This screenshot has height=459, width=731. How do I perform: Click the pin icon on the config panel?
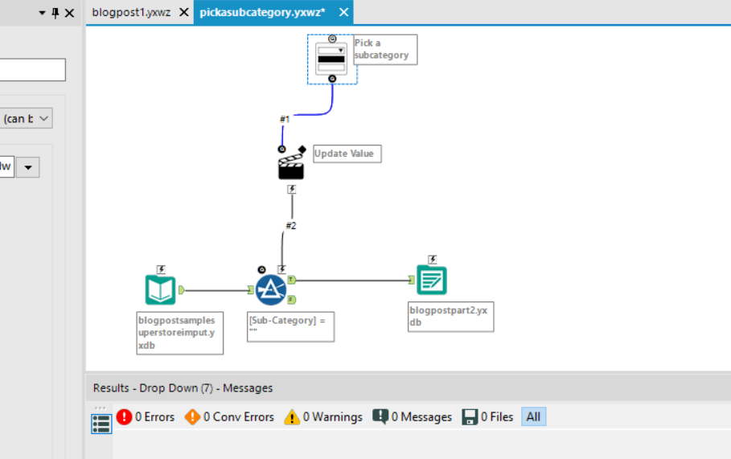[55, 13]
